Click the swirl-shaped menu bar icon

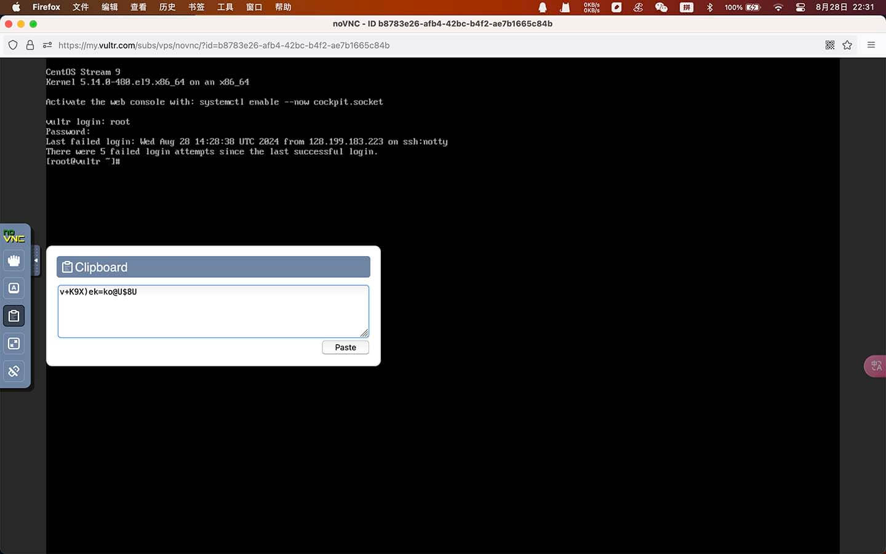(x=638, y=7)
